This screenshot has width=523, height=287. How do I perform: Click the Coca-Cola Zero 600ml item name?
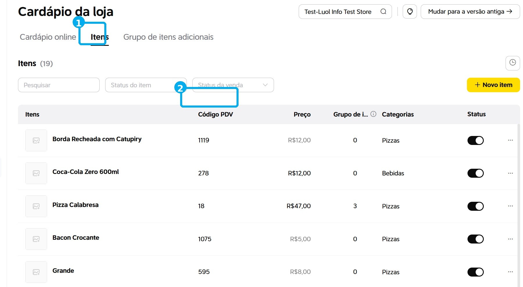point(86,172)
